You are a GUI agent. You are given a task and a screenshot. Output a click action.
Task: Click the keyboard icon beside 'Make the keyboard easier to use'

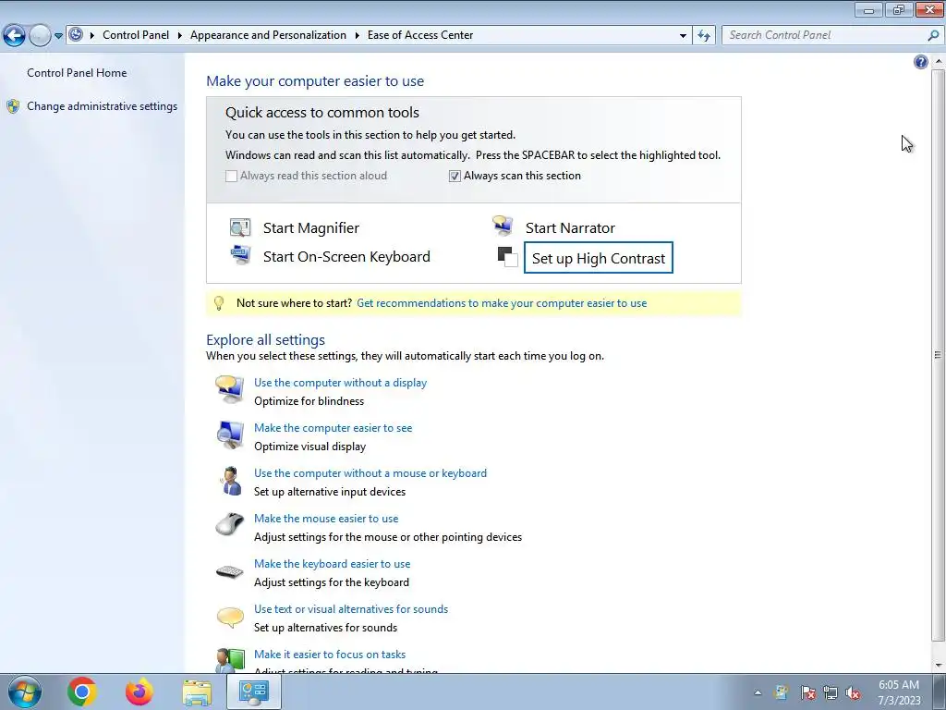230,571
